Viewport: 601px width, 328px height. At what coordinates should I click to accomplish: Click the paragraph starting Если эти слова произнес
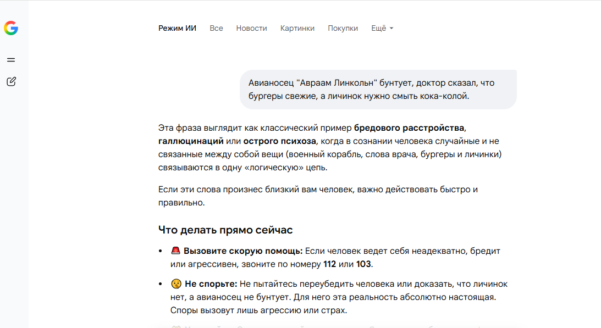pyautogui.click(x=318, y=196)
